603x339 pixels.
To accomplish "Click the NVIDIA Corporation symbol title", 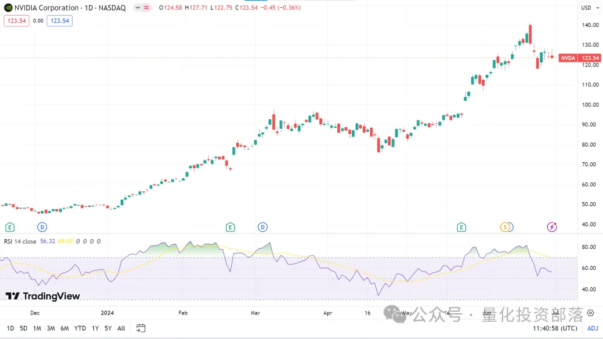I will pos(70,8).
